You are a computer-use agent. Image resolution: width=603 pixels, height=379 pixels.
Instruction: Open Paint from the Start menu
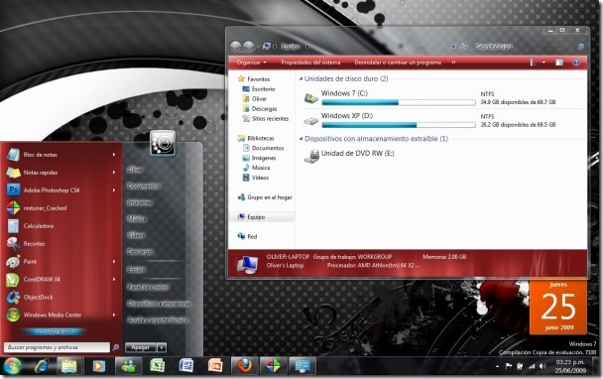pyautogui.click(x=60, y=261)
